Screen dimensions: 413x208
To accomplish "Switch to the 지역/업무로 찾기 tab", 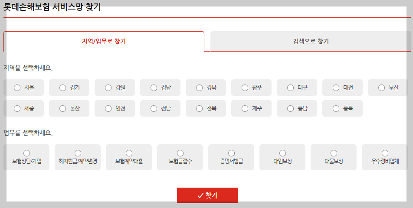I will point(104,41).
